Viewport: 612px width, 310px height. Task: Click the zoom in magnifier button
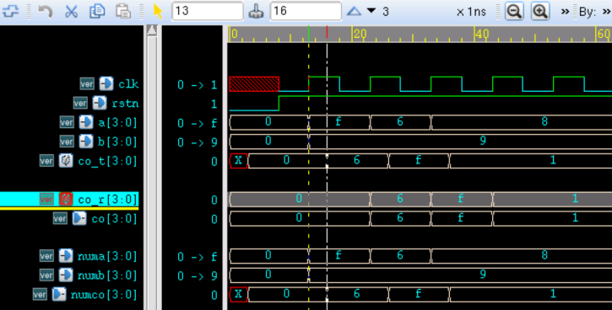(540, 11)
